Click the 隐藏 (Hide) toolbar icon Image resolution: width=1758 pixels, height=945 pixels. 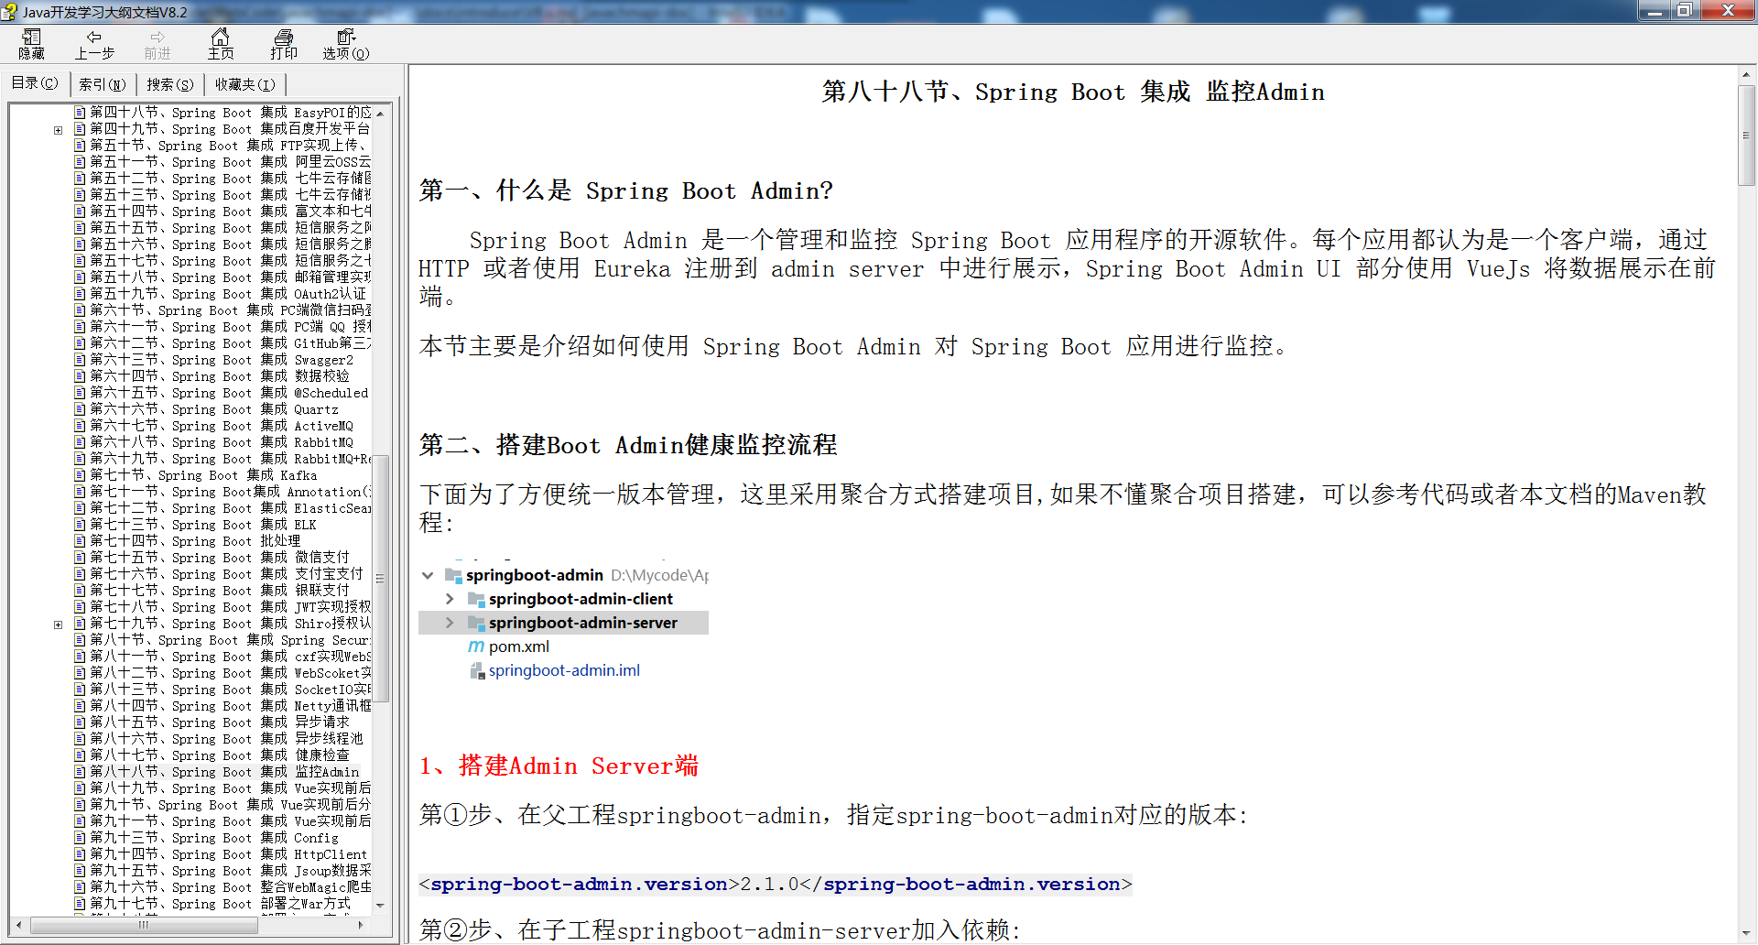[31, 44]
